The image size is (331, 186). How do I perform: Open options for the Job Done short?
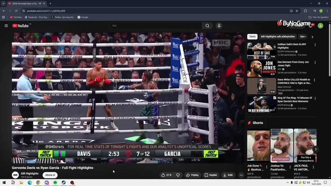(x=267, y=167)
